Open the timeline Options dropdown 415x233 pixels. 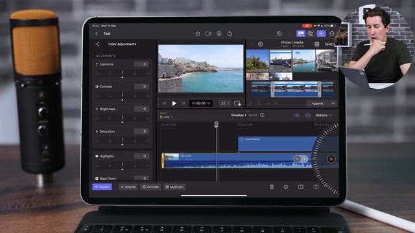pos(324,115)
